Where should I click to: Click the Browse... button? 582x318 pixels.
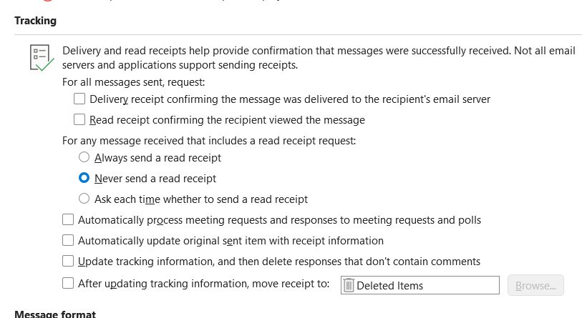(x=535, y=285)
